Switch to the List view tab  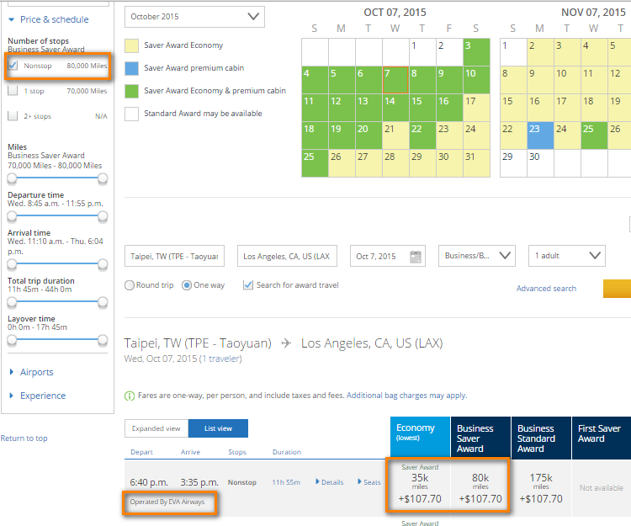tap(218, 428)
